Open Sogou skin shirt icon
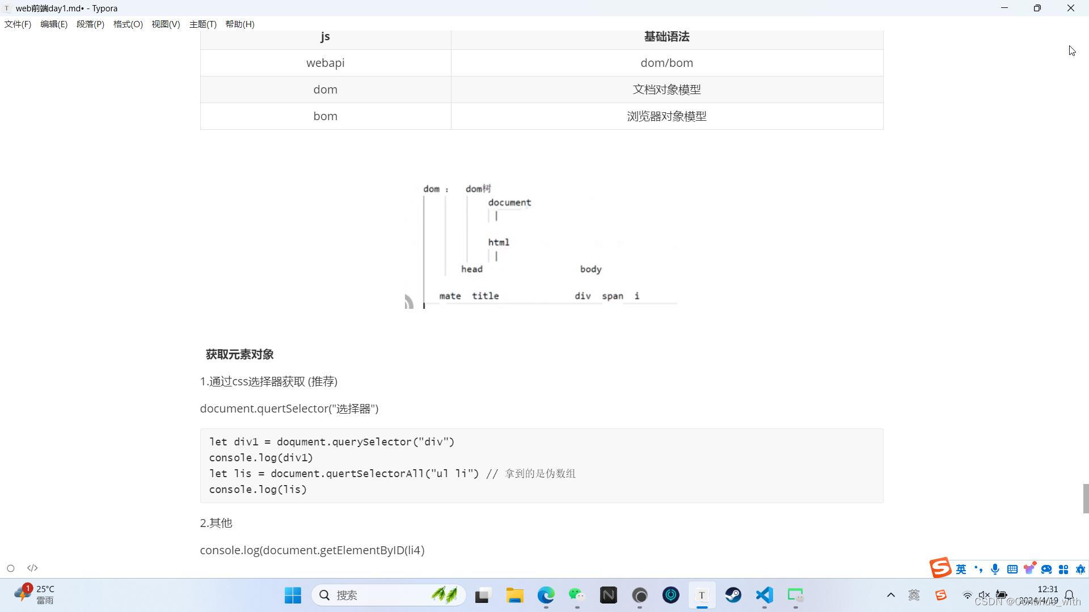Screen dimensions: 1089x612 pos(1029,569)
